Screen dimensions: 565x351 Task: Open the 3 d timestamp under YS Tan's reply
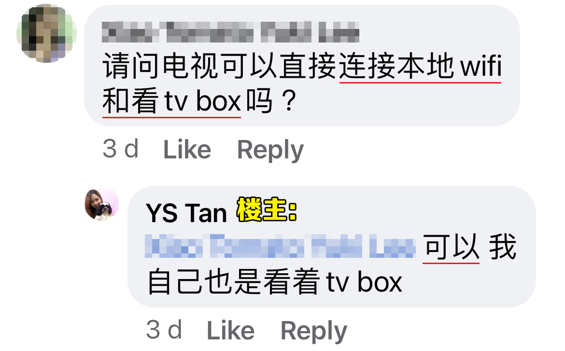click(164, 329)
